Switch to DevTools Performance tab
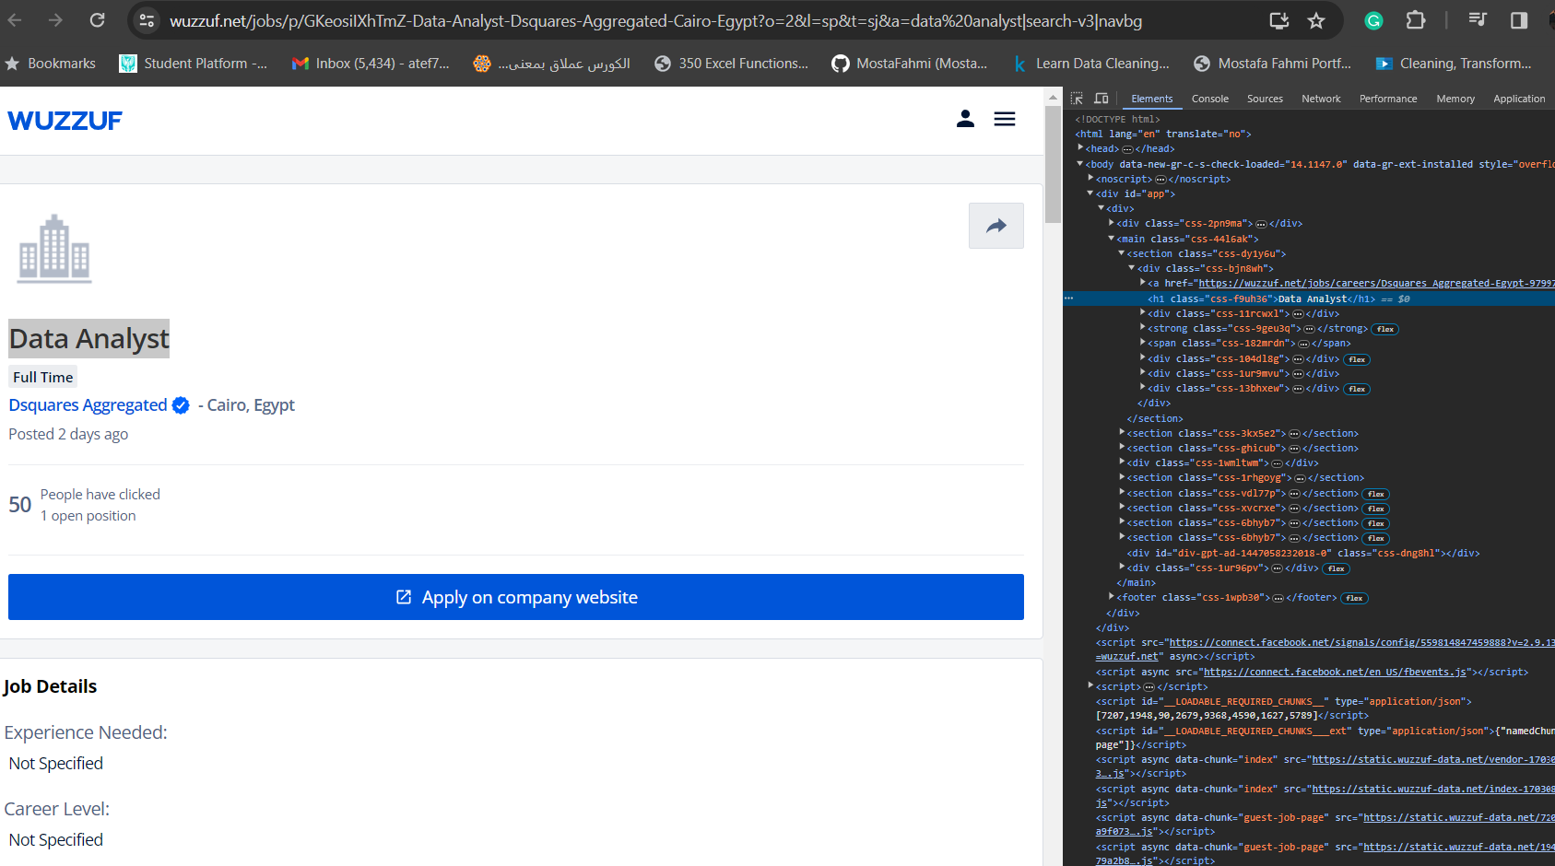Image resolution: width=1555 pixels, height=866 pixels. tap(1388, 99)
